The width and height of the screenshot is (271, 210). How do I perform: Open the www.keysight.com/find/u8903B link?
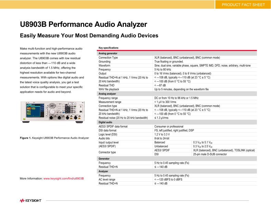coord(63,178)
